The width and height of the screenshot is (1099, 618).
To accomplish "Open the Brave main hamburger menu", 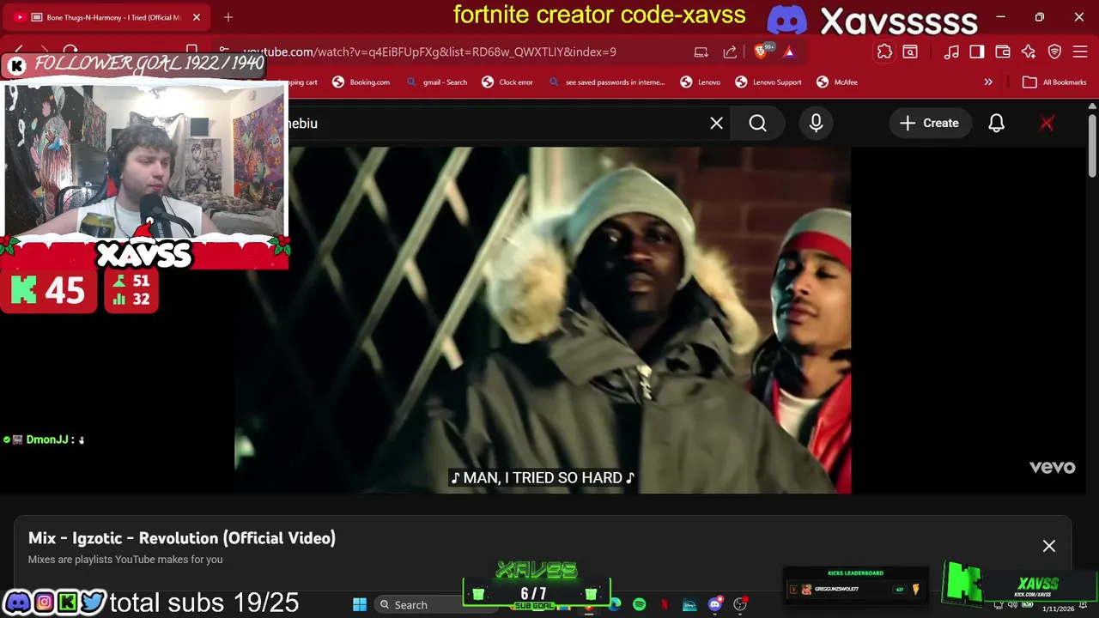I will click(1081, 51).
